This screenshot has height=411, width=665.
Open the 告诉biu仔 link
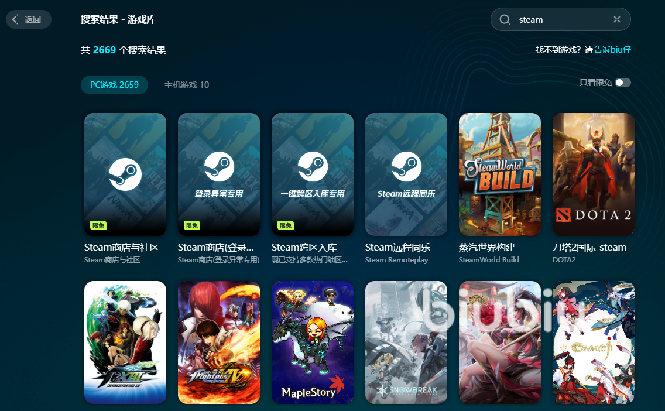pyautogui.click(x=612, y=50)
